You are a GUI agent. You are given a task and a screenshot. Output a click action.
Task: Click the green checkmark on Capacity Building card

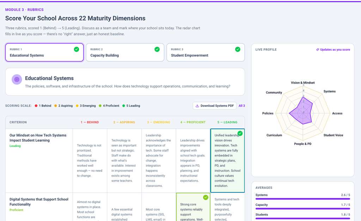157,49
